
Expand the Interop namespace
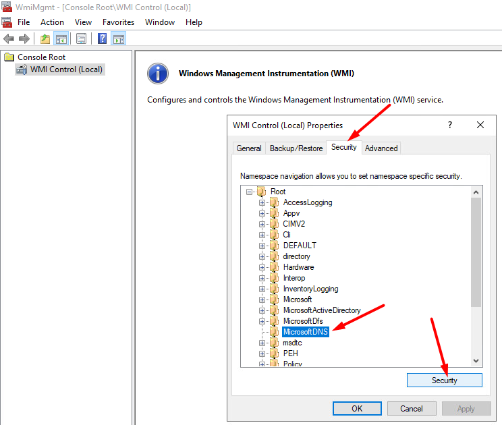tap(262, 278)
